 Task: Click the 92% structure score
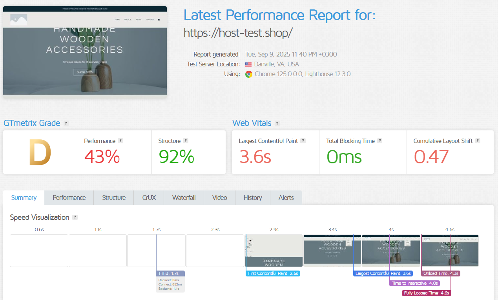point(176,157)
